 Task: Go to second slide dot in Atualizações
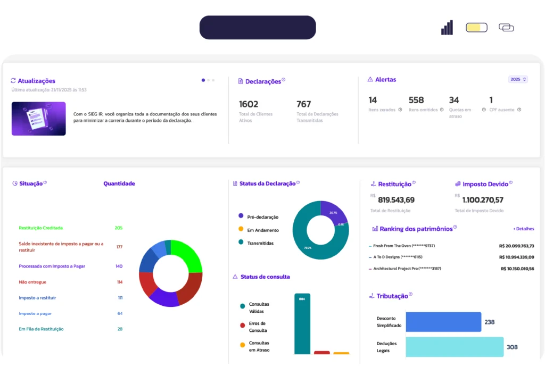208,80
